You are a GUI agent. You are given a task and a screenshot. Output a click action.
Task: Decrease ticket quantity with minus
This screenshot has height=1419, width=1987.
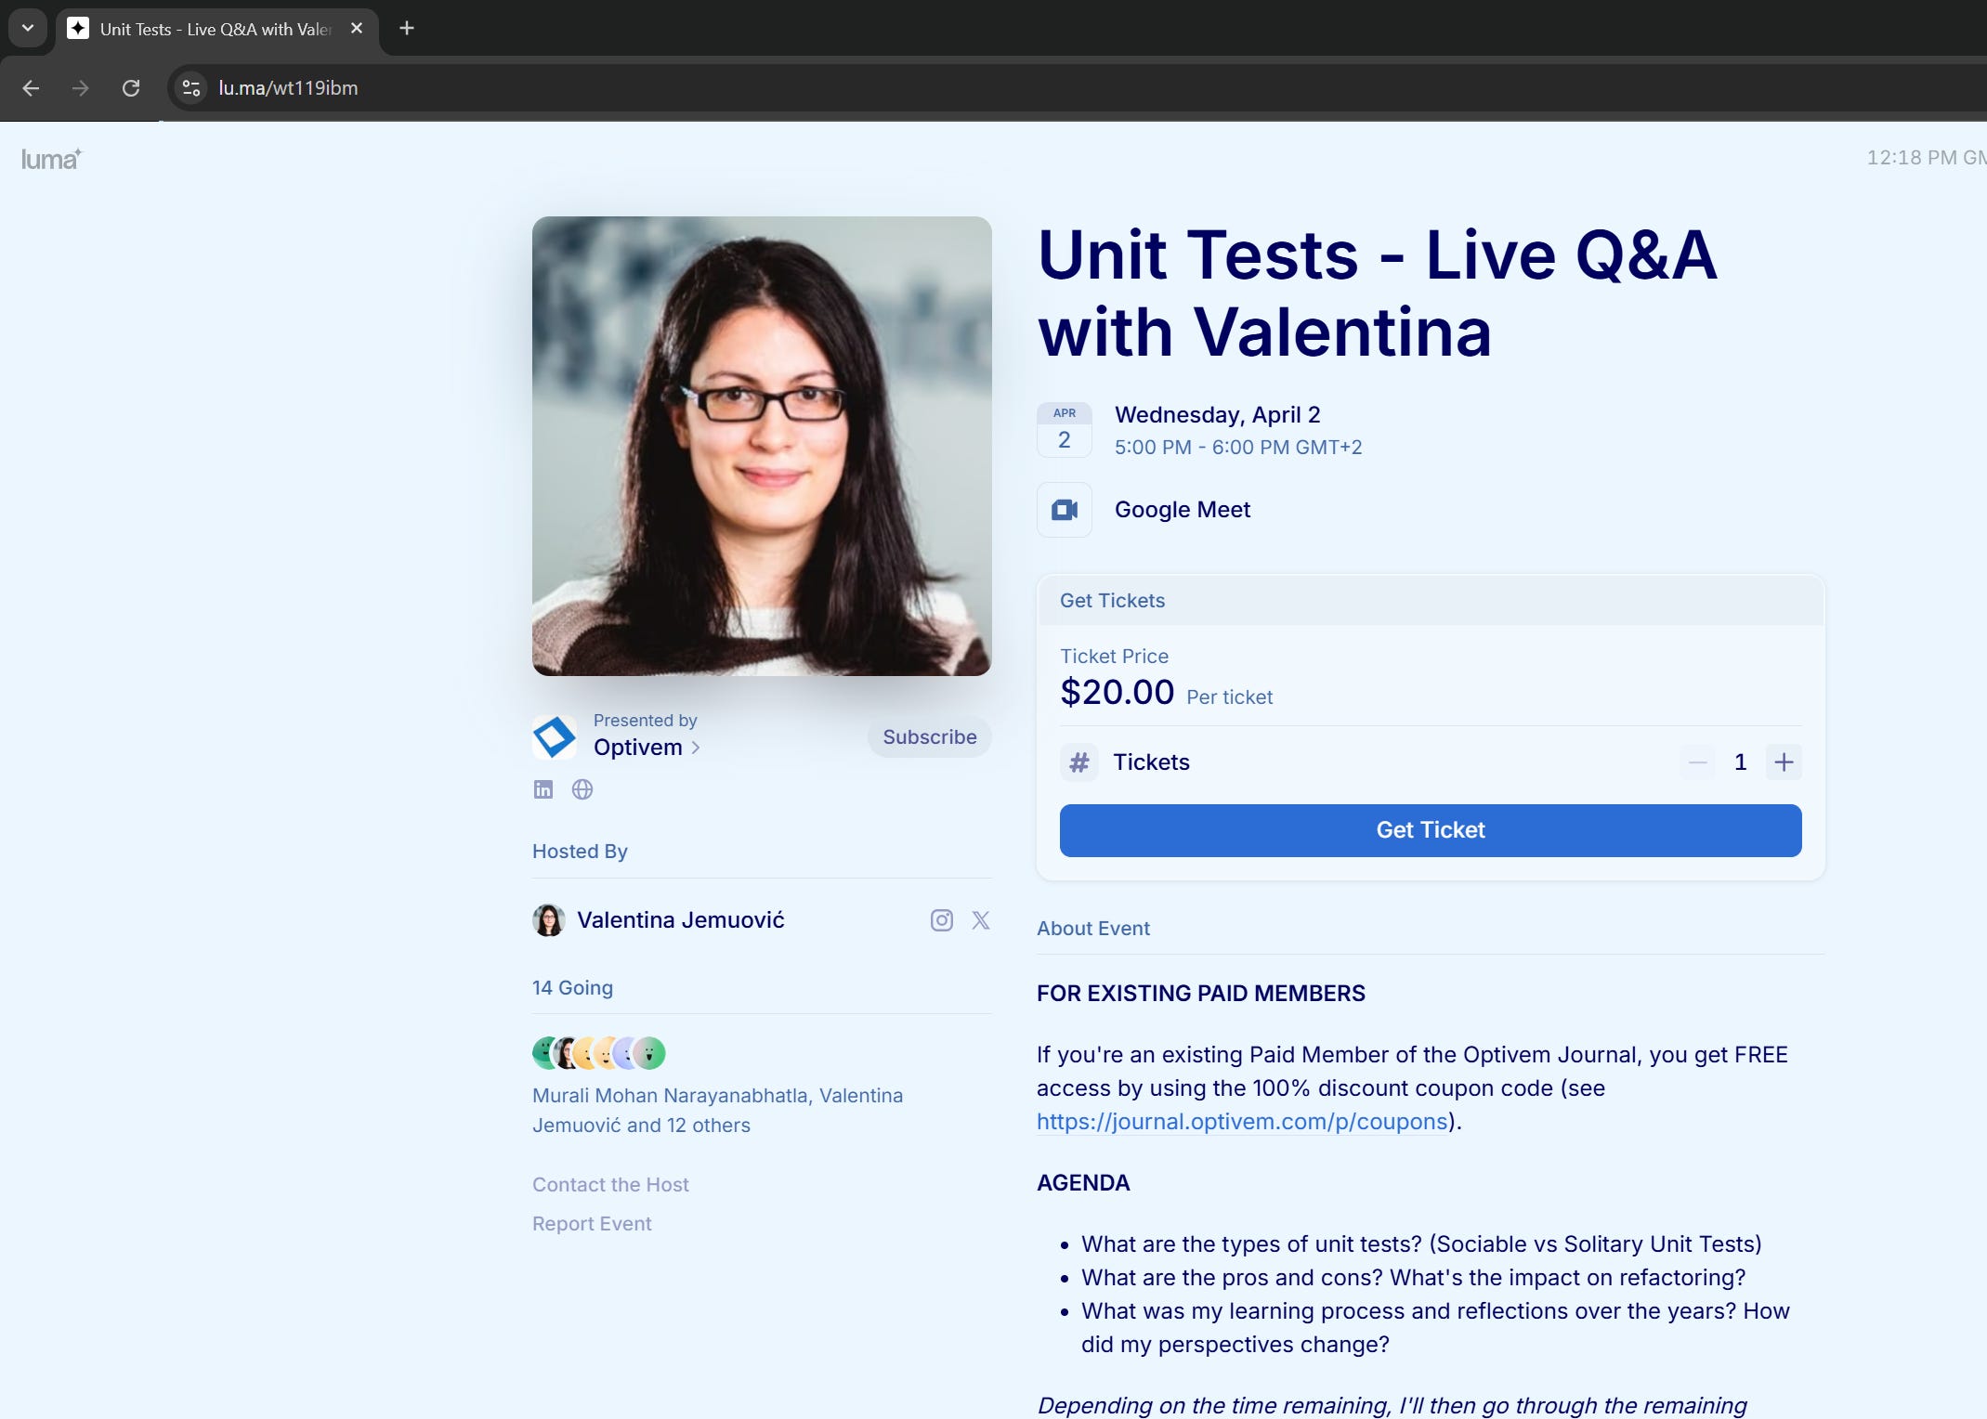pyautogui.click(x=1698, y=762)
